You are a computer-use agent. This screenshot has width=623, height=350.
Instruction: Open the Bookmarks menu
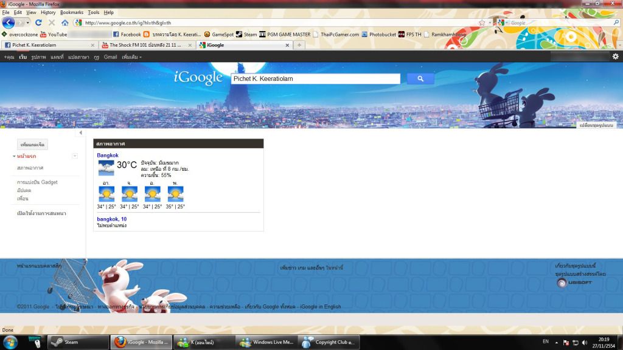tap(71, 12)
